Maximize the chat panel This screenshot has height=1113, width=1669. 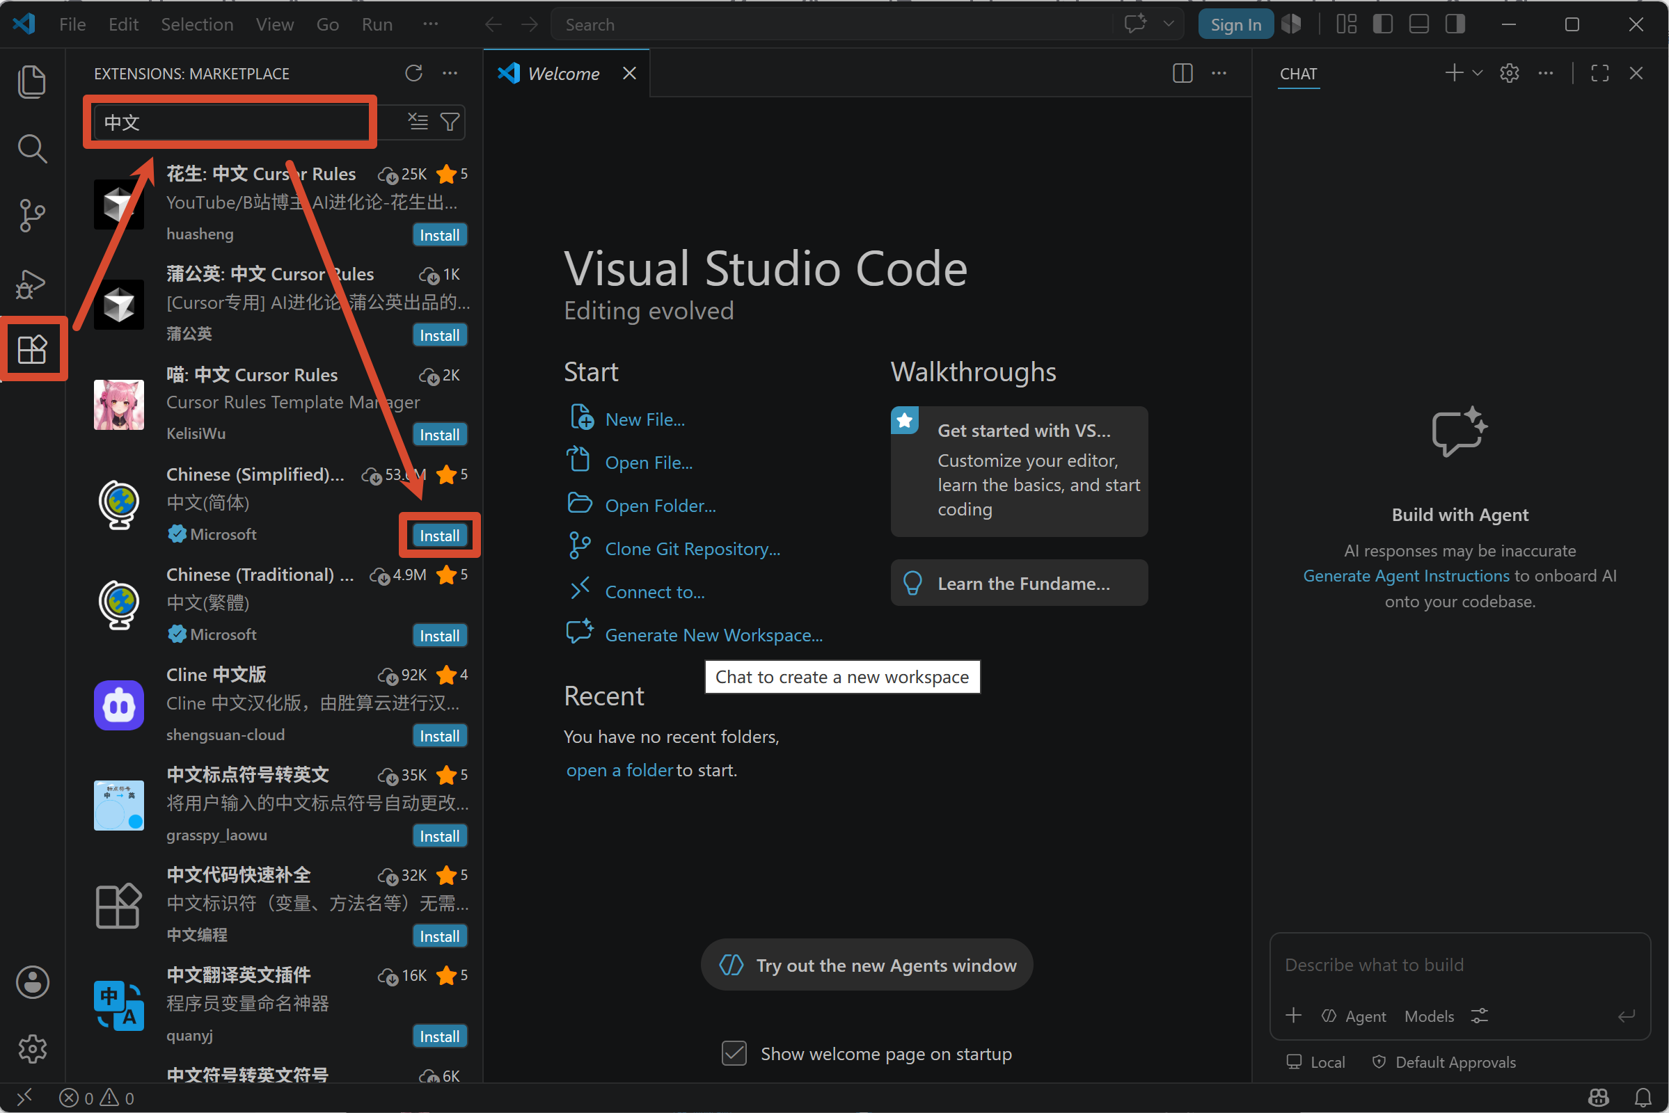pos(1599,73)
